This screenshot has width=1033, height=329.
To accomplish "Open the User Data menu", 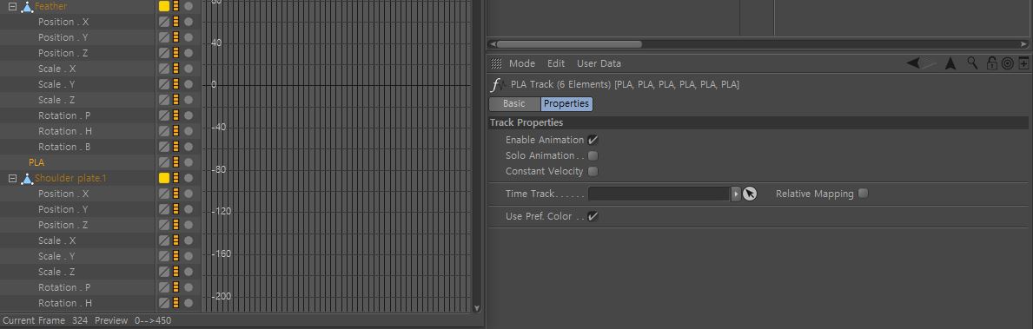I will pyautogui.click(x=599, y=64).
